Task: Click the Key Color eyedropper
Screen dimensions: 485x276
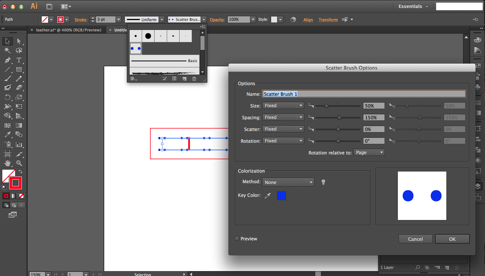Action: (268, 196)
